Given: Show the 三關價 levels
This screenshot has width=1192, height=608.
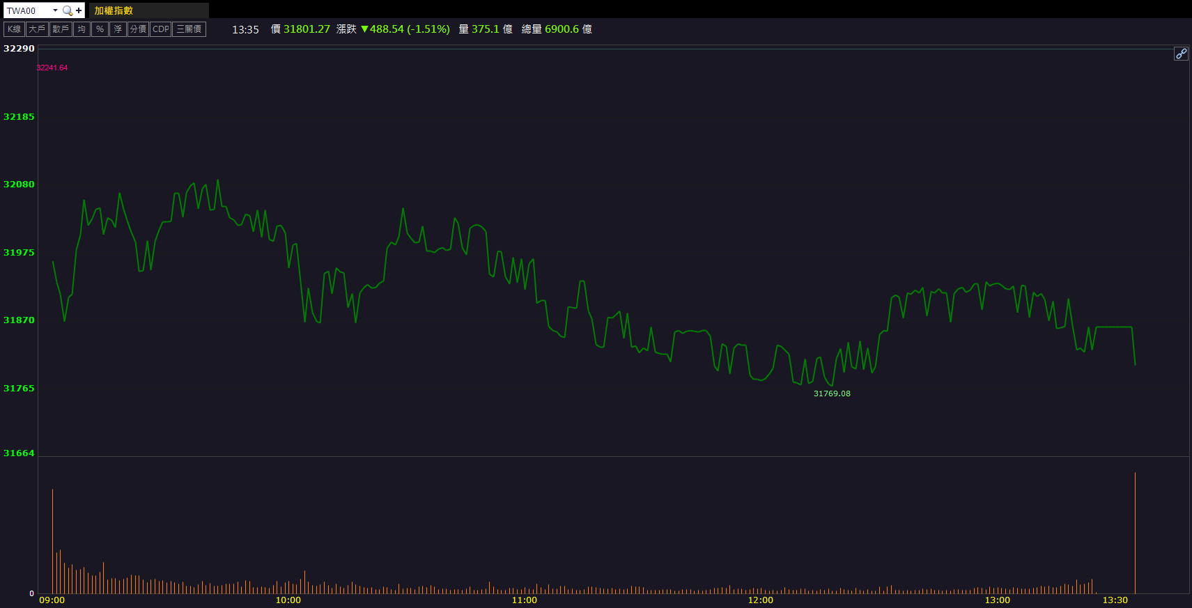Looking at the screenshot, I should pos(189,29).
